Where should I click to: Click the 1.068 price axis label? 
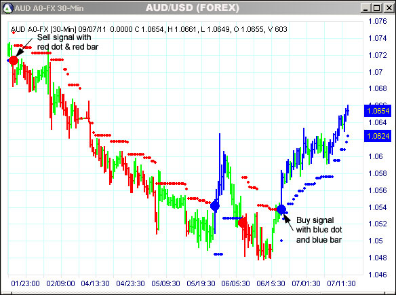point(378,88)
